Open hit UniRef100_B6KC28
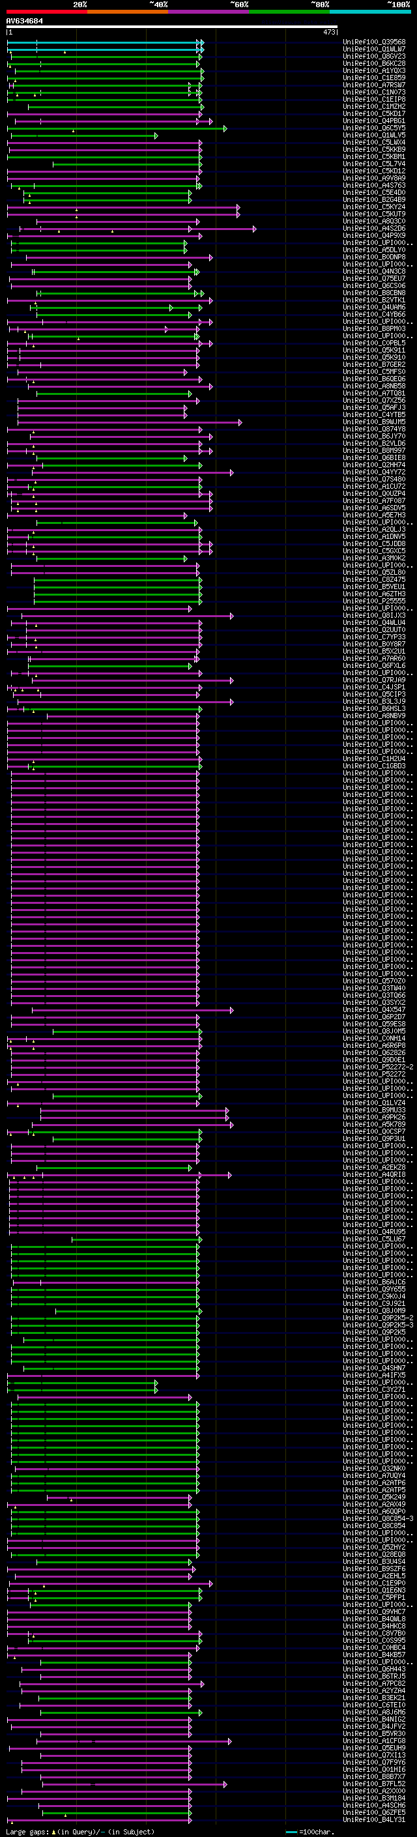 [374, 63]
